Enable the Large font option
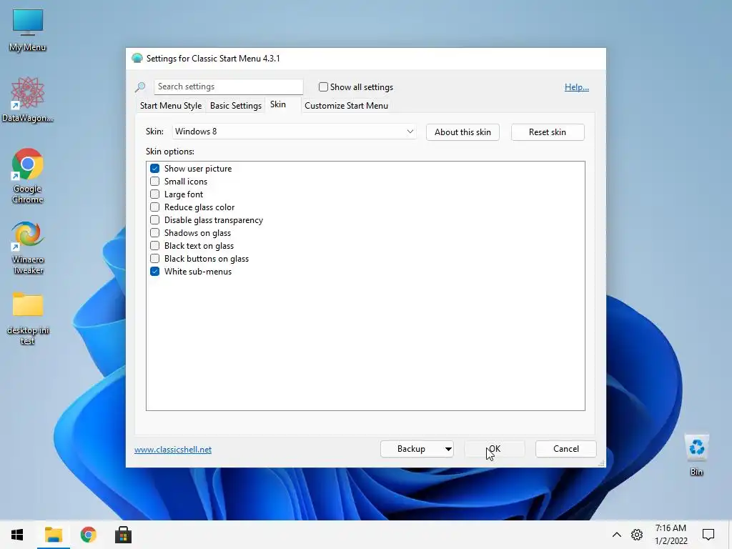The width and height of the screenshot is (732, 549). tap(154, 194)
